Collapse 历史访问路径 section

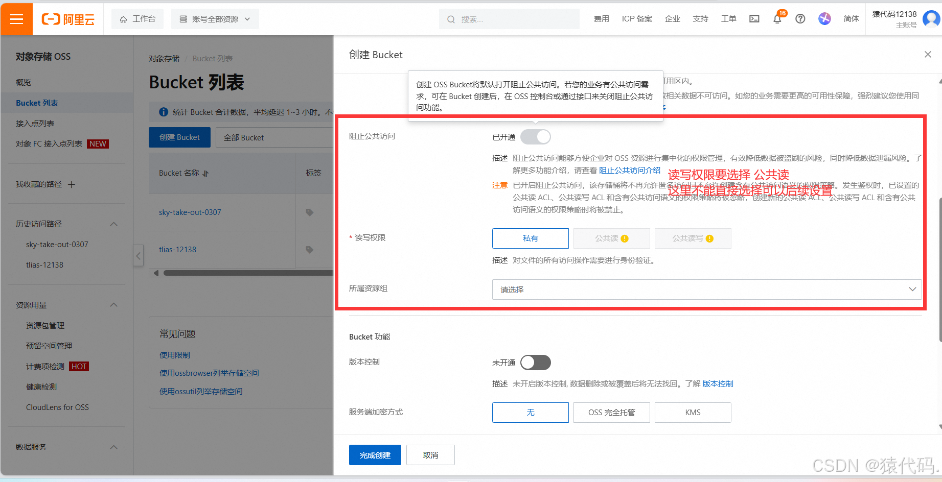[x=114, y=224]
